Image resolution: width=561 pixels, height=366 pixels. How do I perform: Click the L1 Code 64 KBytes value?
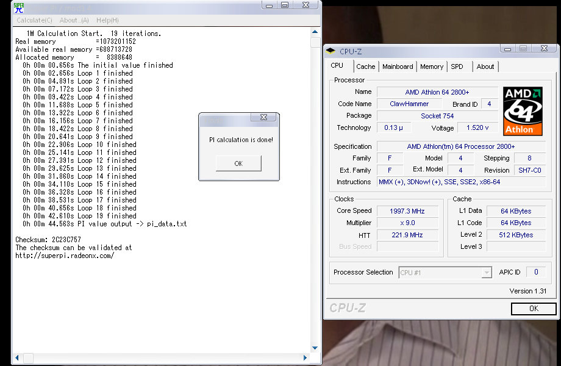[516, 223]
